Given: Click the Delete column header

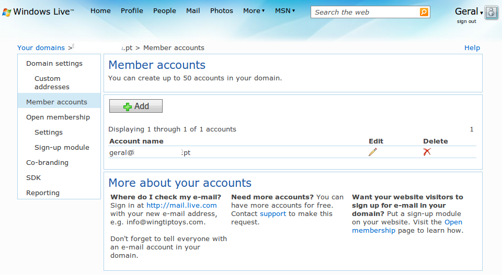Looking at the screenshot, I should (436, 141).
